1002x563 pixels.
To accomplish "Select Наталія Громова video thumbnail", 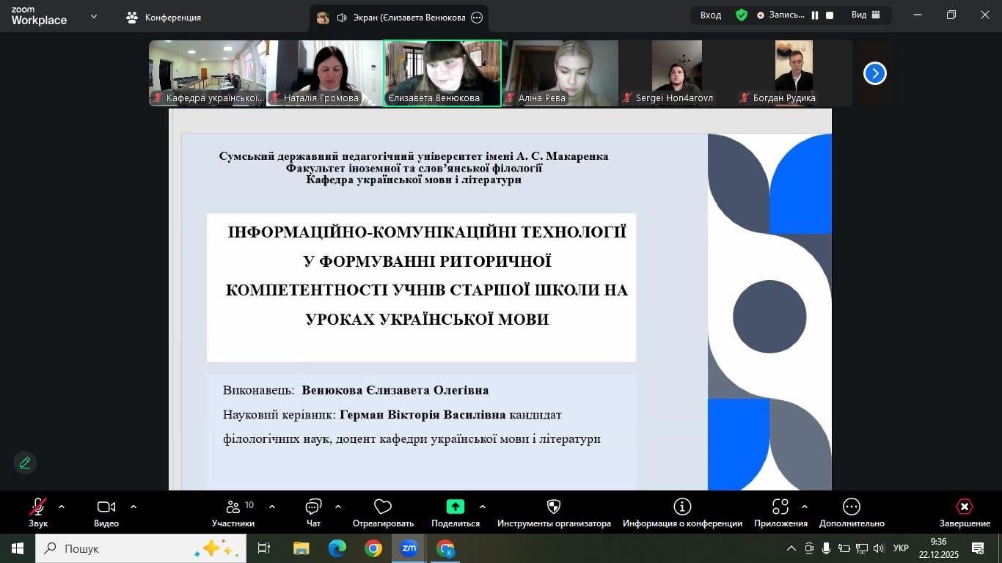I will 324,73.
